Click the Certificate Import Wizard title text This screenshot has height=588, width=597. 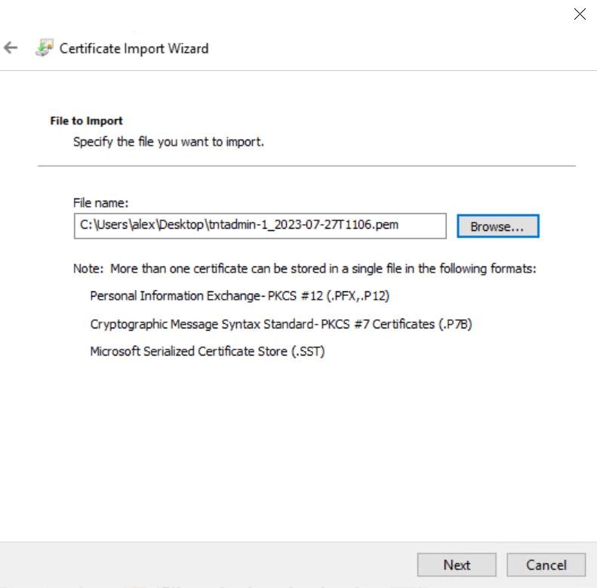(134, 48)
